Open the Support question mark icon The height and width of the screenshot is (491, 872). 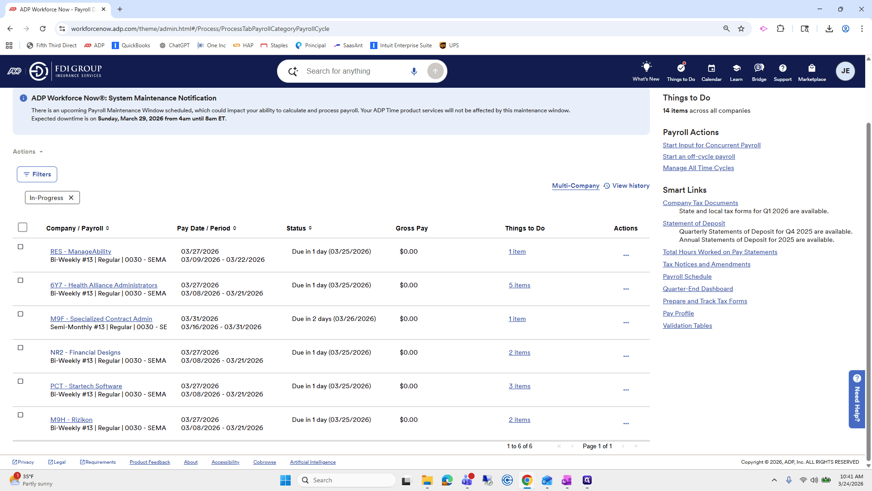tap(783, 71)
